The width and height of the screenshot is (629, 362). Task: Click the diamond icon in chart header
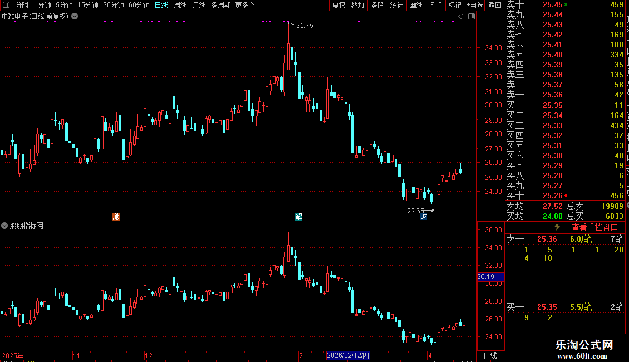(x=461, y=17)
